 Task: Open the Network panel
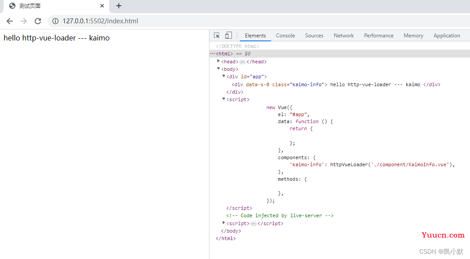[x=344, y=35]
